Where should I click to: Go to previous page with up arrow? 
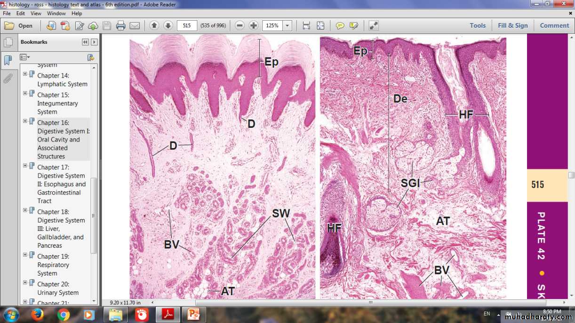[154, 25]
